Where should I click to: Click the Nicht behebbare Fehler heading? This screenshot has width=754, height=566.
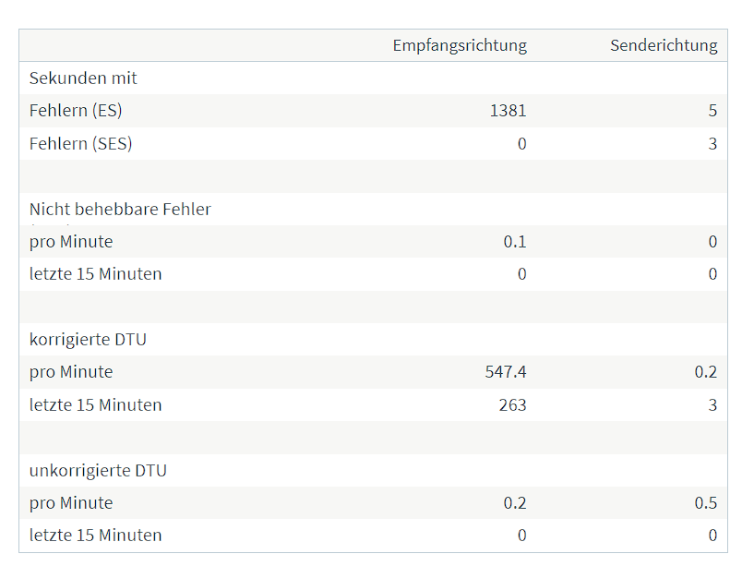(x=120, y=210)
